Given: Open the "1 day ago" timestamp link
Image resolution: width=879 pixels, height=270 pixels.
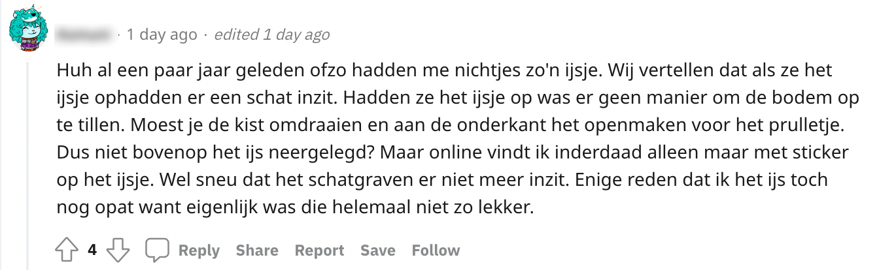Looking at the screenshot, I should tap(162, 35).
